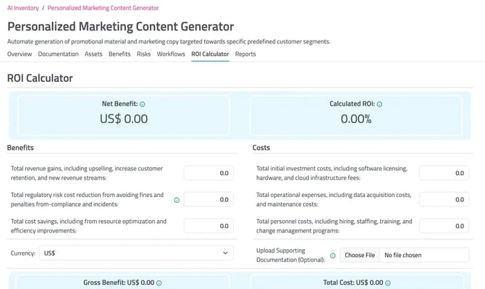Open the Currency US$ dropdown
The image size is (485, 289).
pyautogui.click(x=136, y=253)
